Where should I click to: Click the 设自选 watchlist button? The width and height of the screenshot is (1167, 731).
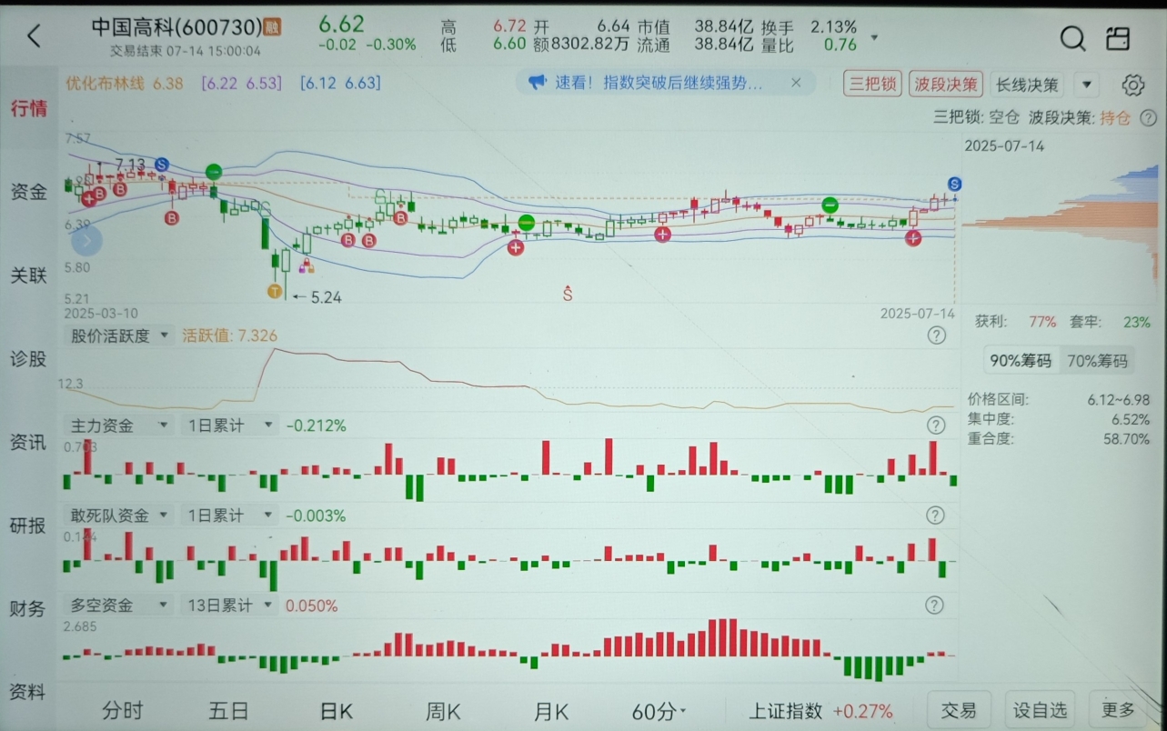1041,710
